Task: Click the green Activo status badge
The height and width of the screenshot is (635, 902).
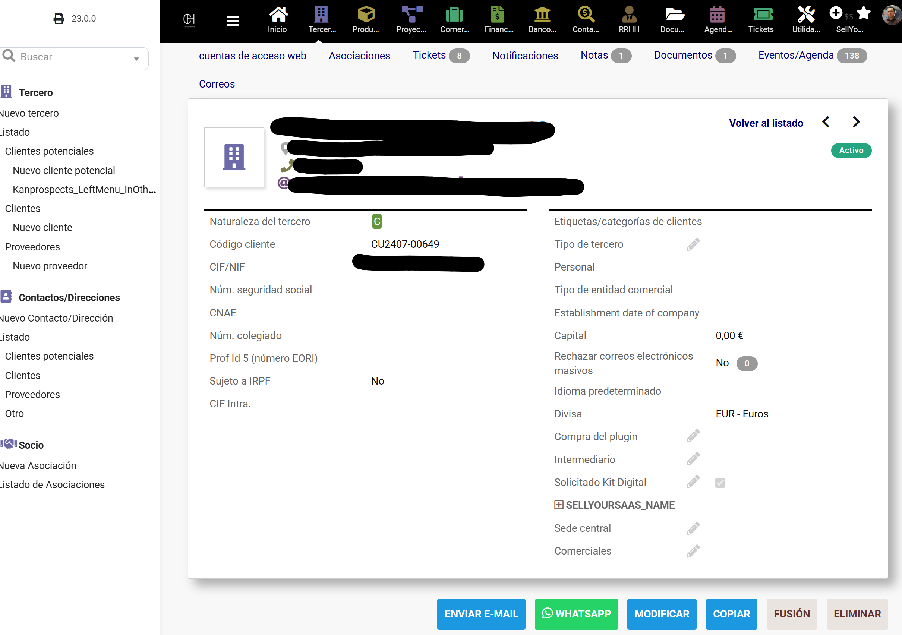Action: click(x=851, y=151)
